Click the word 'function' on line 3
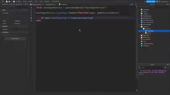This screenshot has height=95, width=170. [x=83, y=13]
